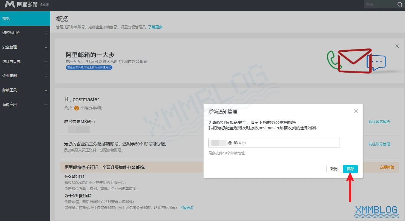Expand the 邮箱工具 sidebar section
This screenshot has width=405, height=221.
point(25,90)
